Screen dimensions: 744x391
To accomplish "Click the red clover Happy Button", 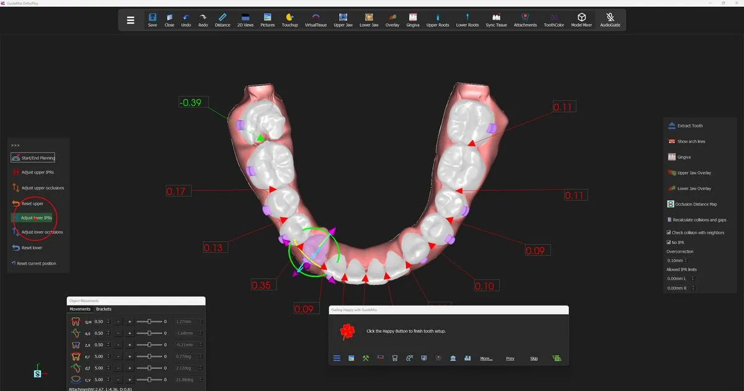I will (348, 332).
